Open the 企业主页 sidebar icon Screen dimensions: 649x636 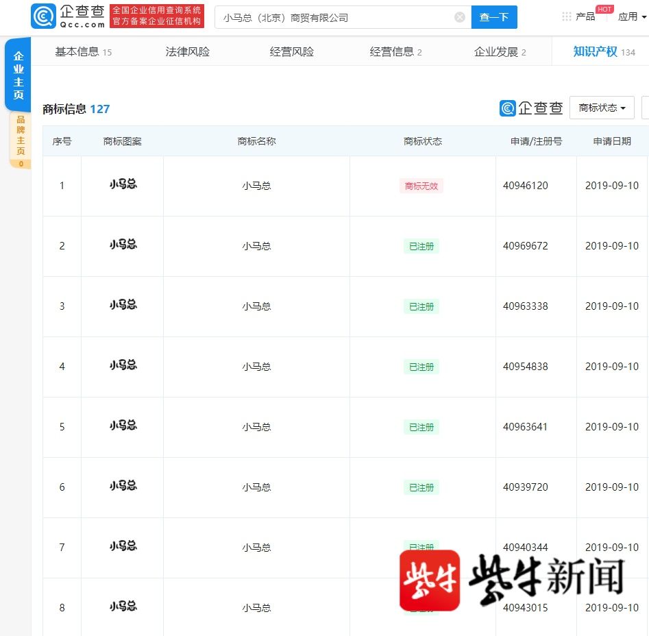click(18, 73)
